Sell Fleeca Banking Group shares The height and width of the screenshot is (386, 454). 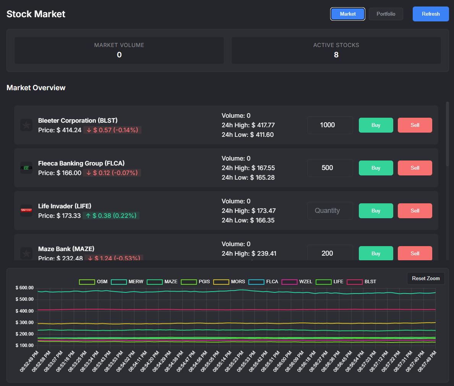click(x=415, y=168)
